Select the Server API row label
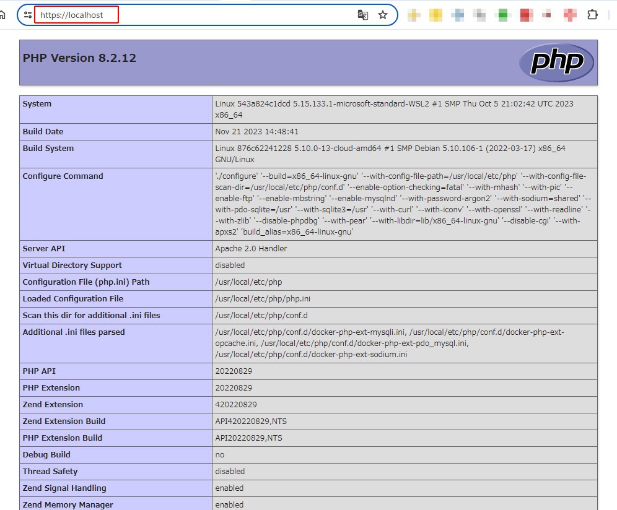The height and width of the screenshot is (510, 617). click(x=44, y=249)
